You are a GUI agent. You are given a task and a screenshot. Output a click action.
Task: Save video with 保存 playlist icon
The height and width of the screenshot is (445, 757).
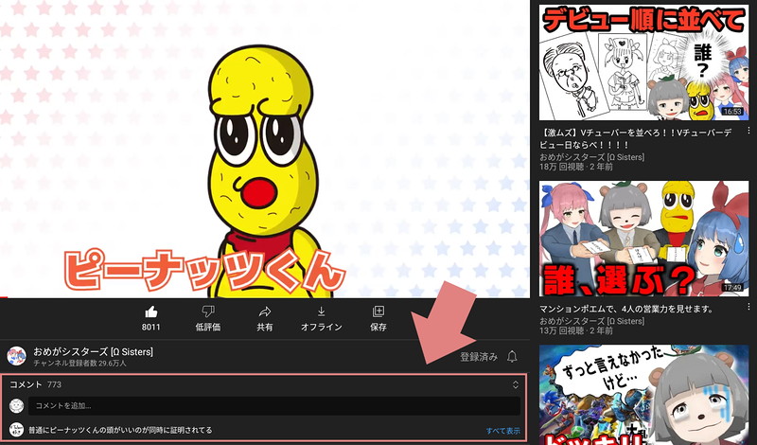pyautogui.click(x=378, y=311)
